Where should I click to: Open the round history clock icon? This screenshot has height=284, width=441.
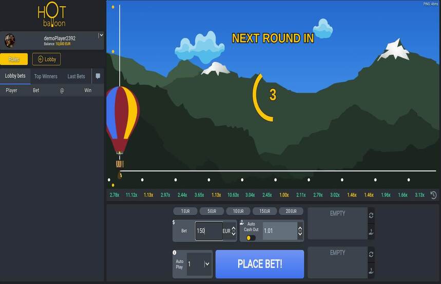[433, 195]
